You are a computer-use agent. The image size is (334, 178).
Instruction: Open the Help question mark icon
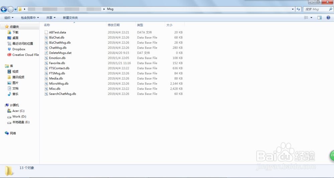coord(328,18)
